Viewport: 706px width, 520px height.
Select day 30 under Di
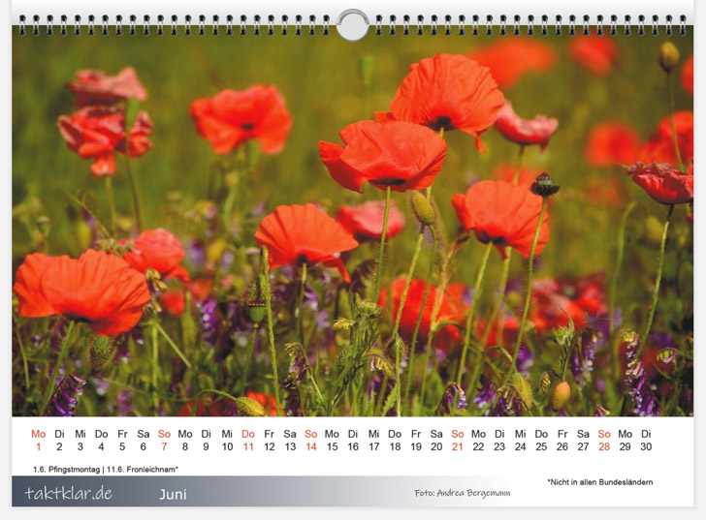pos(646,446)
